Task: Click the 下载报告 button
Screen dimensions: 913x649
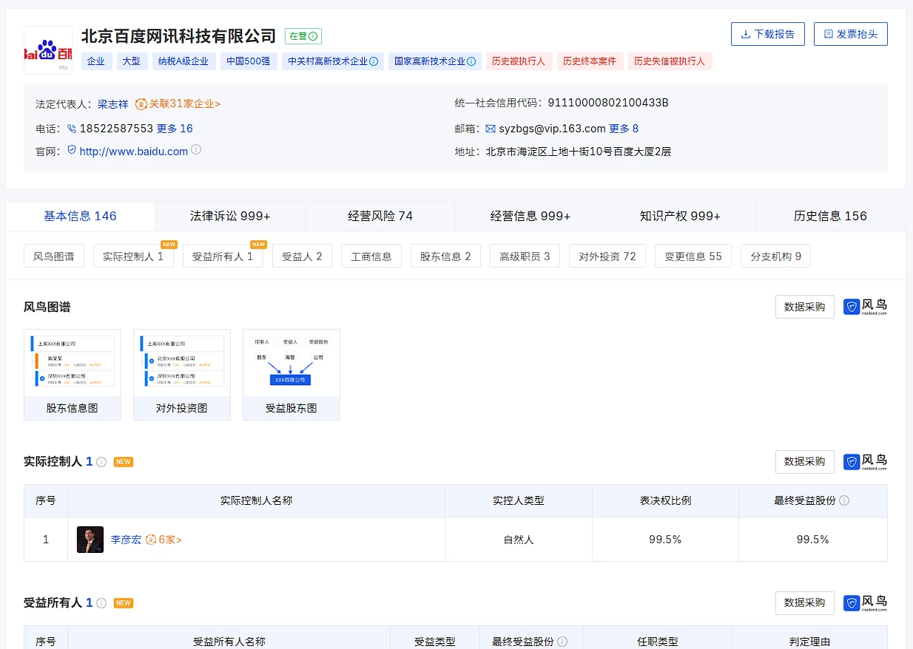Action: click(767, 34)
